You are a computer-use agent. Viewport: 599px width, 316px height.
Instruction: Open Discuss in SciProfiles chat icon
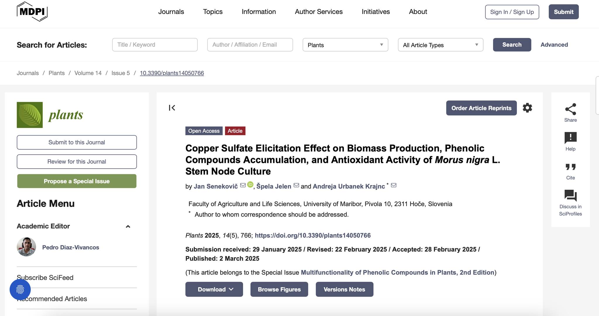tap(570, 195)
